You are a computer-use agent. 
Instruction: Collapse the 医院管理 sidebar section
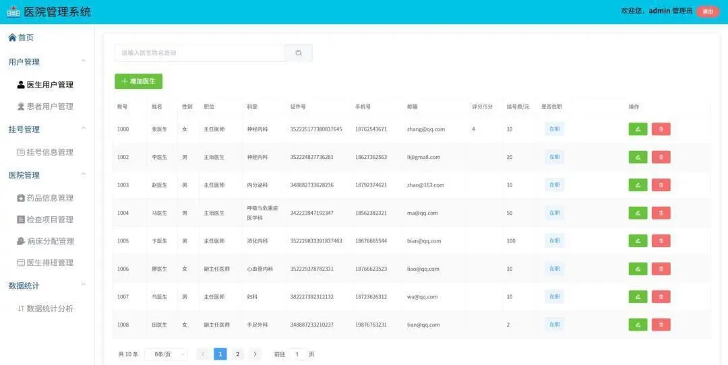tap(84, 174)
